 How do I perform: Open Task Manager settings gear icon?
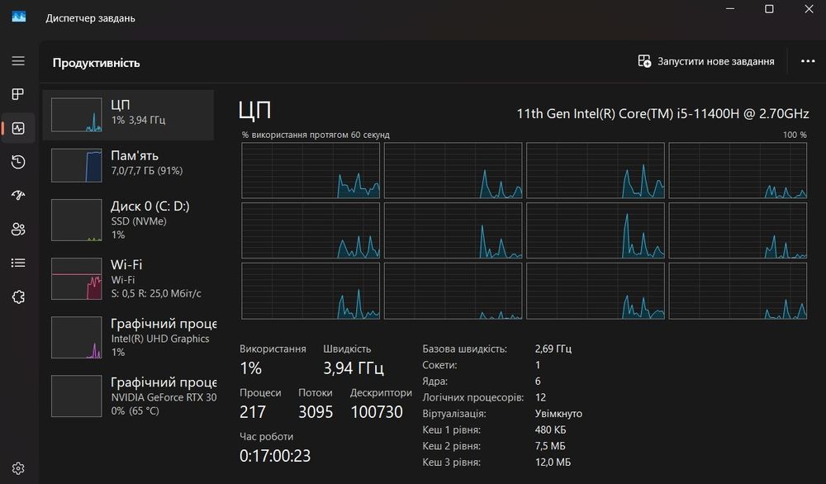pos(18,468)
